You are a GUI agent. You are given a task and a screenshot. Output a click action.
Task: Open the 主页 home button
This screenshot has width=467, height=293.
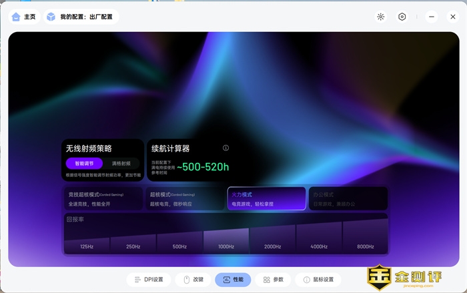24,17
